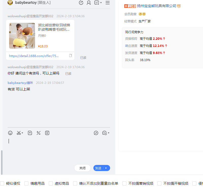Copy the product link with copy icon

pos(71,55)
